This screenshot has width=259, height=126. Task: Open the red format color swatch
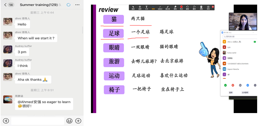click(x=182, y=7)
